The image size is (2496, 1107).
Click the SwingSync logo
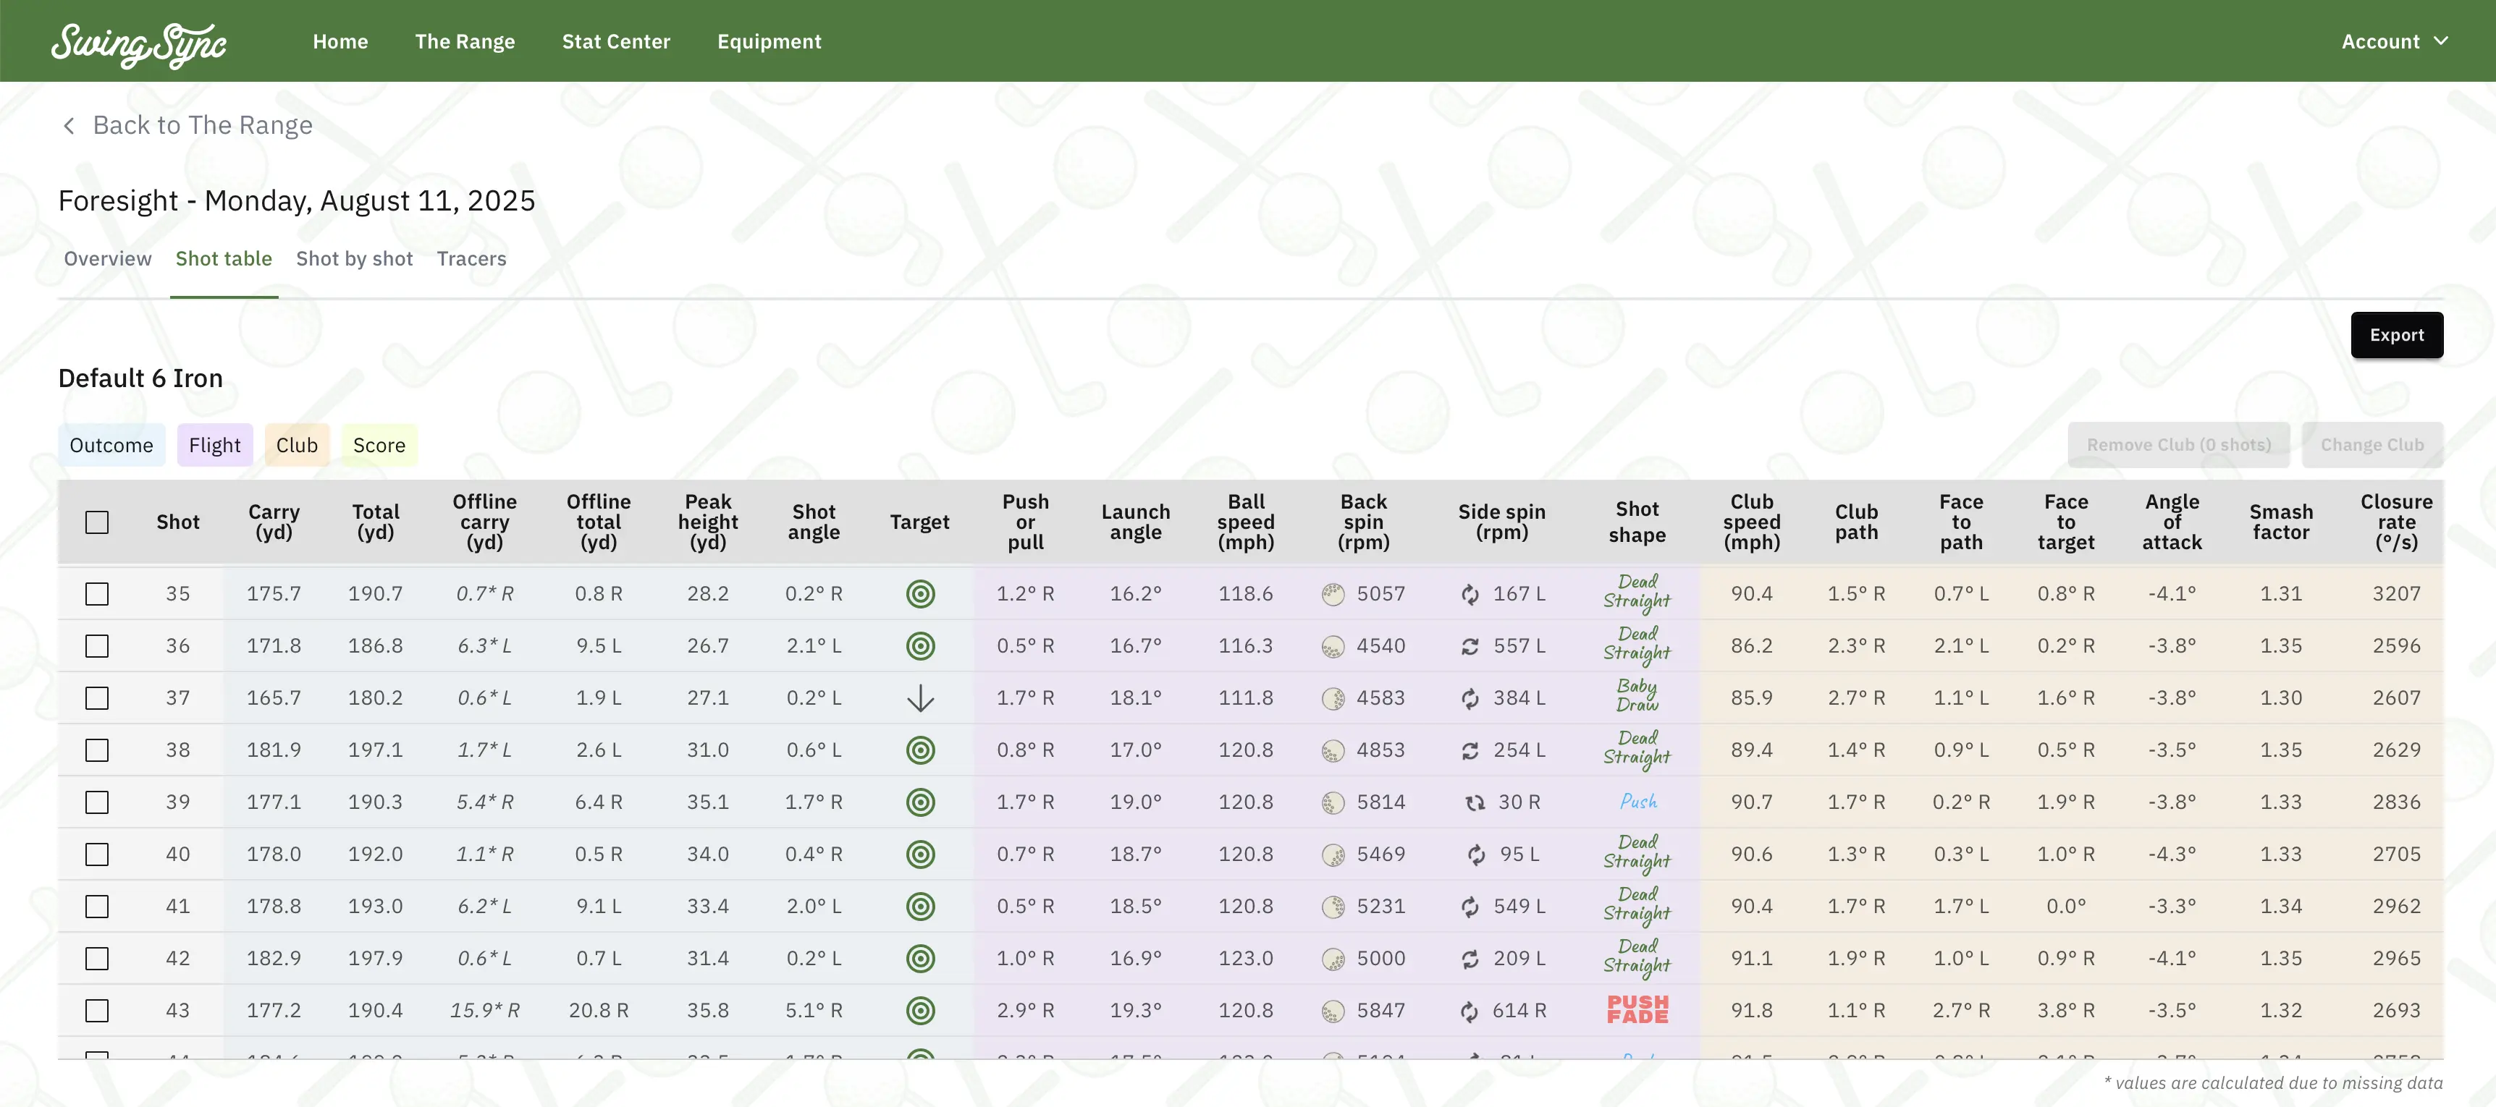138,43
